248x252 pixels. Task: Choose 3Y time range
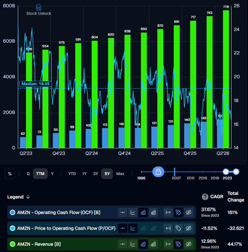(x=95, y=174)
